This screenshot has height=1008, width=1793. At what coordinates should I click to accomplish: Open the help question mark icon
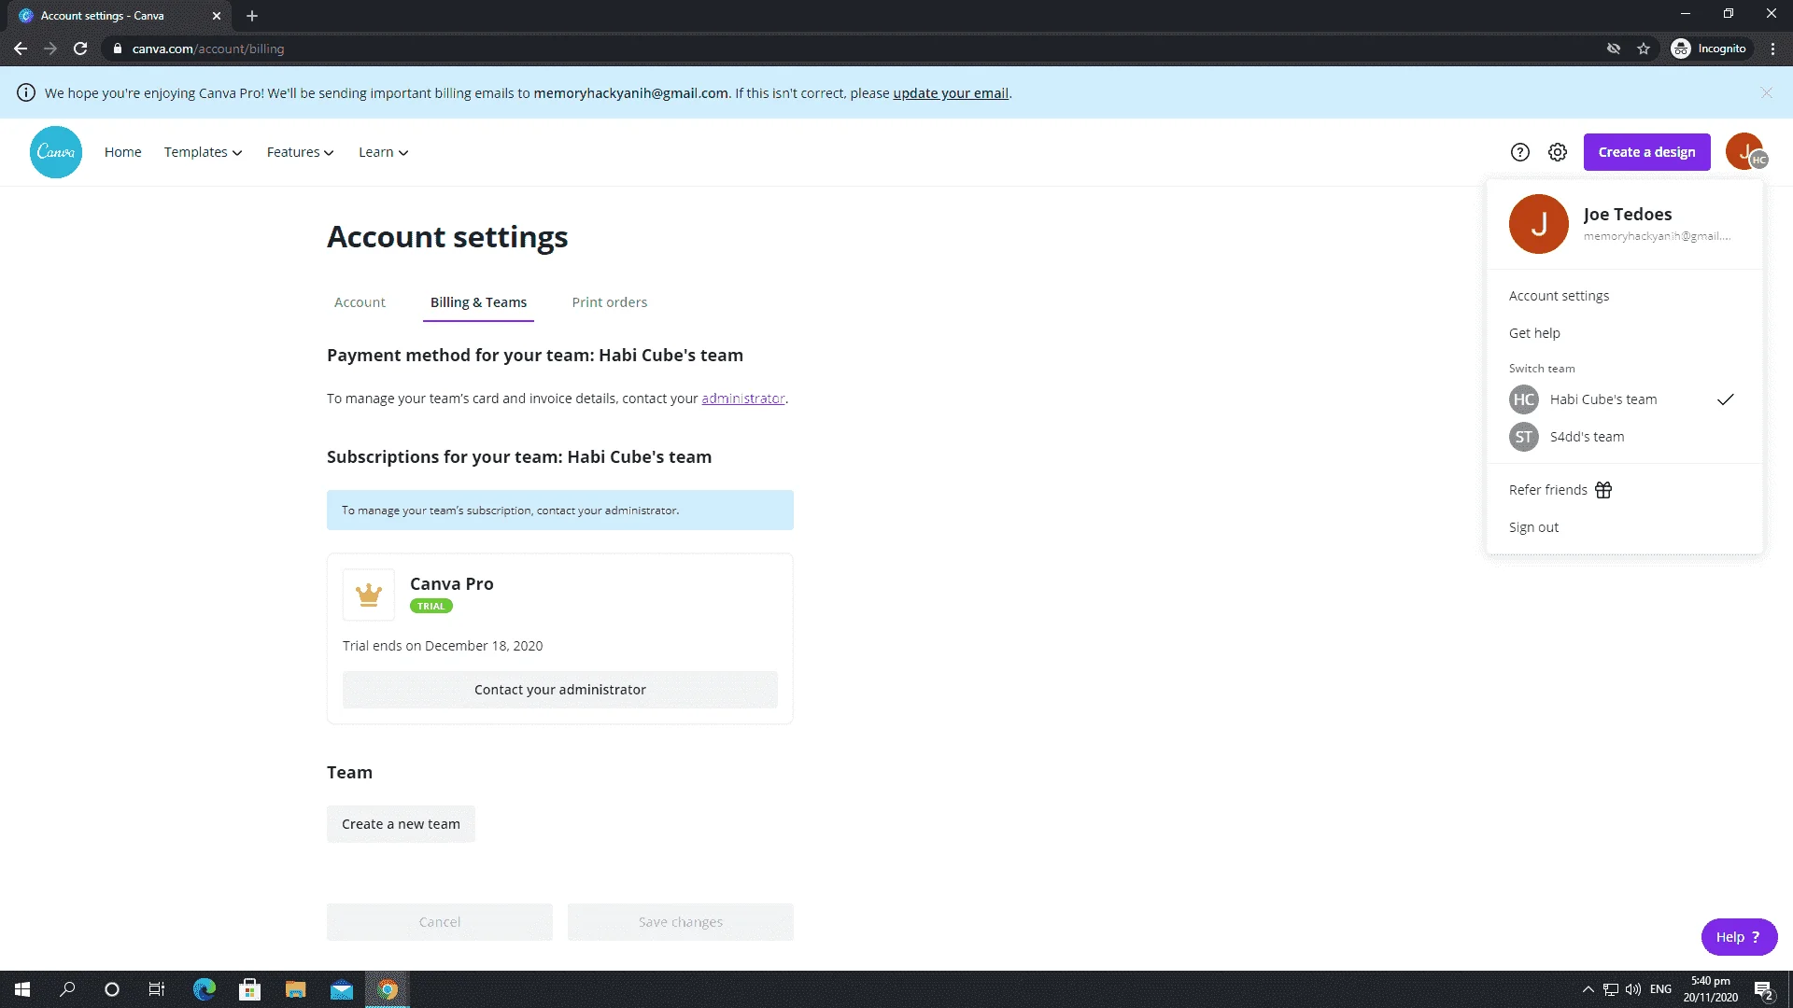pyautogui.click(x=1520, y=152)
